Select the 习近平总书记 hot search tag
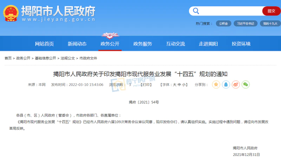The height and width of the screenshot is (158, 281). point(246,24)
